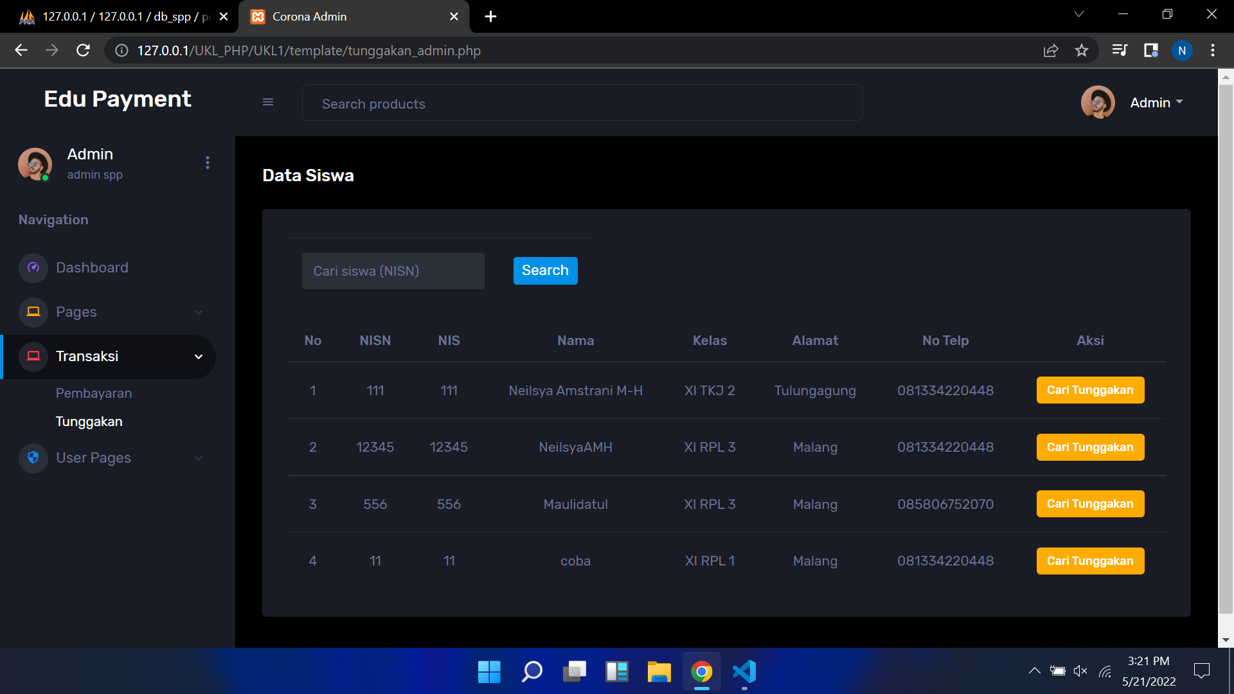The width and height of the screenshot is (1234, 694).
Task: Select the Transaksi monitor icon
Action: (x=33, y=357)
